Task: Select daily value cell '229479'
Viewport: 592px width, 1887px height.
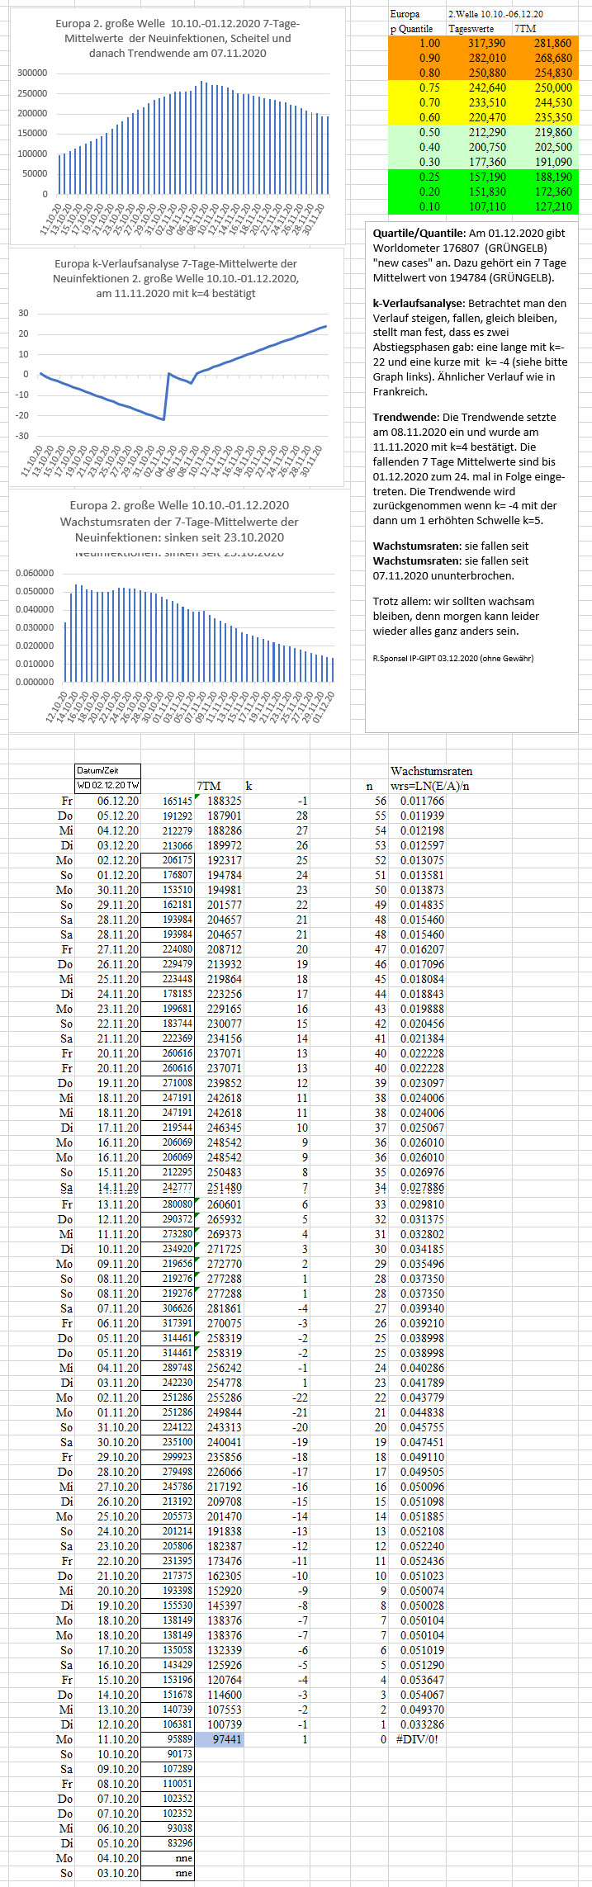Action: pos(168,964)
